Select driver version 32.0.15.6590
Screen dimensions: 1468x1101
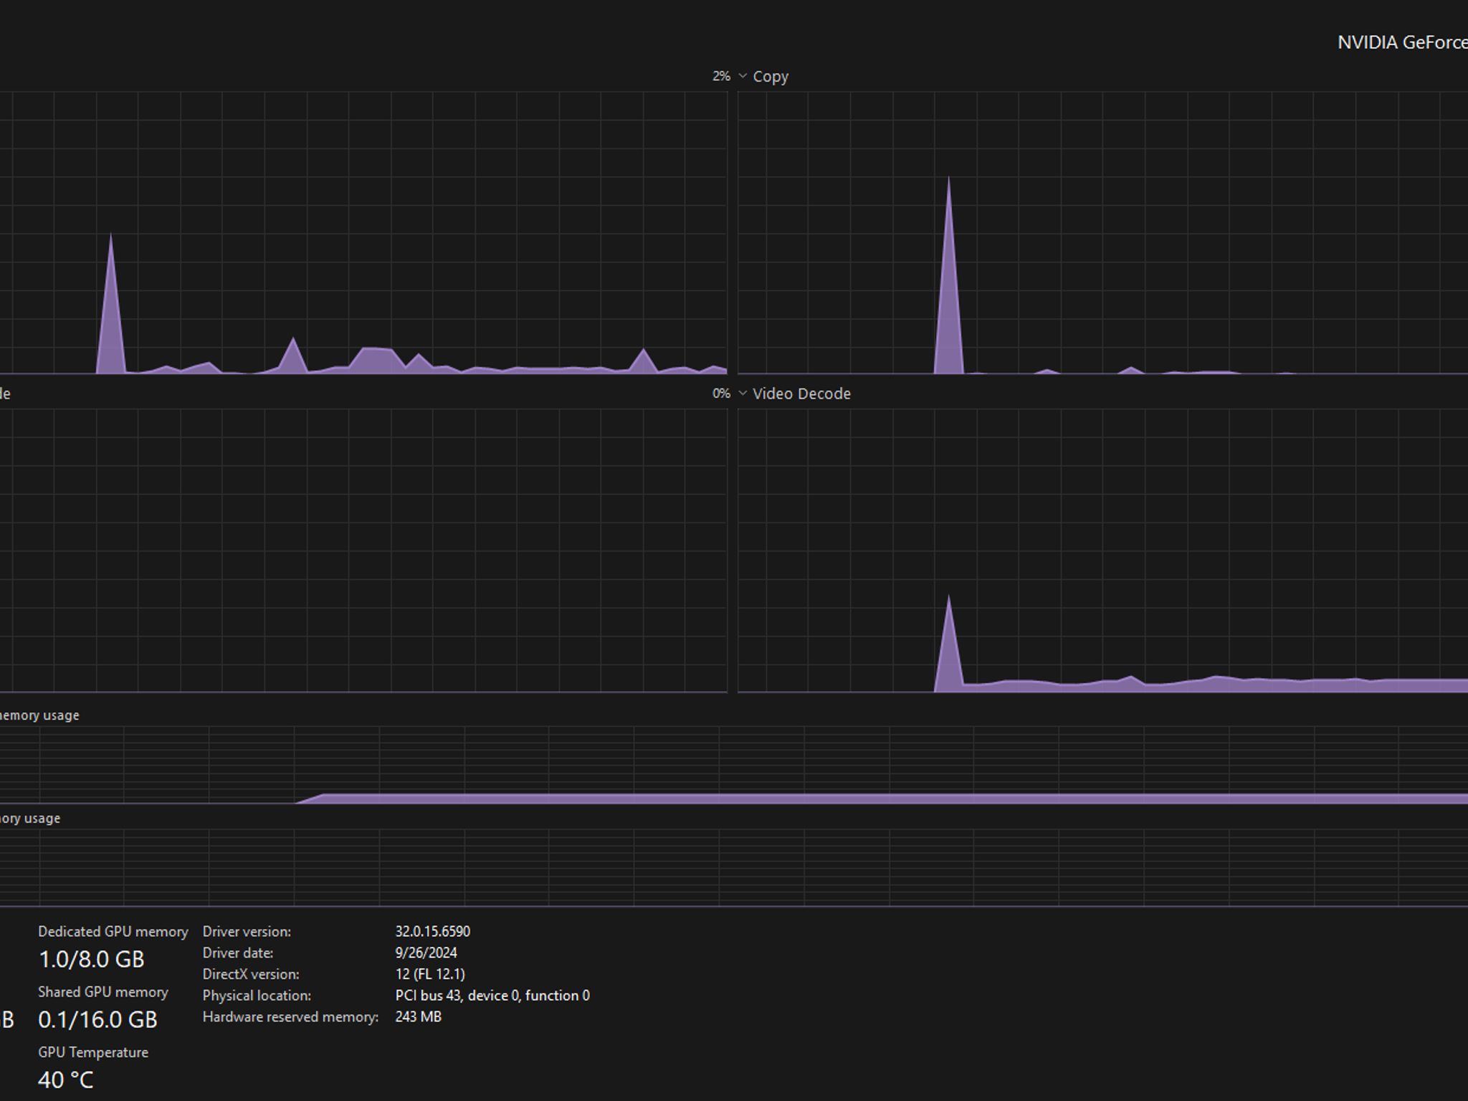pos(432,931)
